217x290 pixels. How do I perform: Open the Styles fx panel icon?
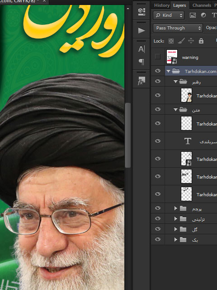click(x=142, y=81)
